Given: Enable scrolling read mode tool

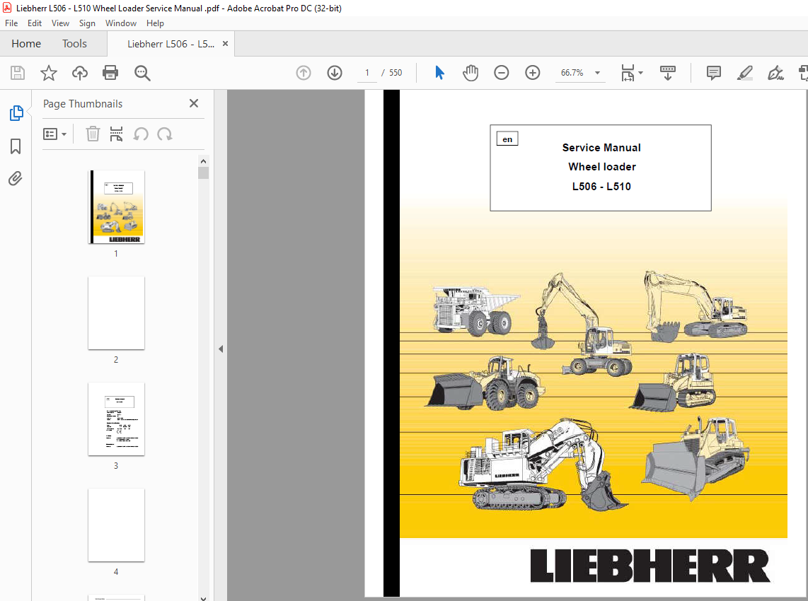Looking at the screenshot, I should [x=667, y=73].
